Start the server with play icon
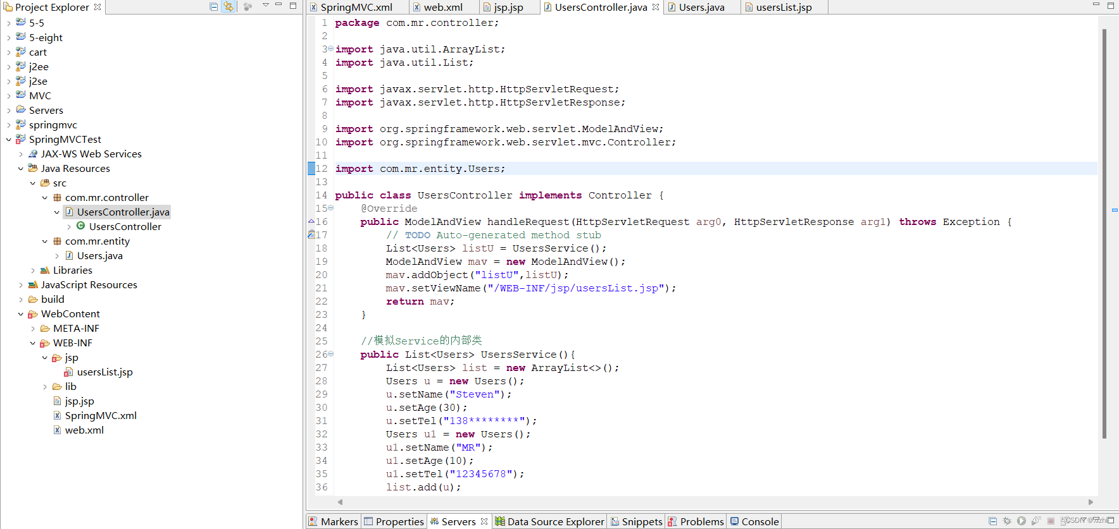Image resolution: width=1119 pixels, height=529 pixels. [x=1022, y=521]
